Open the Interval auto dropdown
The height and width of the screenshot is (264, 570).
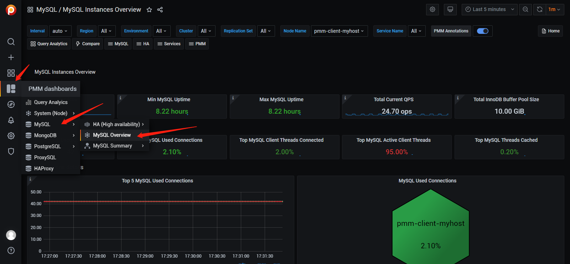(60, 31)
